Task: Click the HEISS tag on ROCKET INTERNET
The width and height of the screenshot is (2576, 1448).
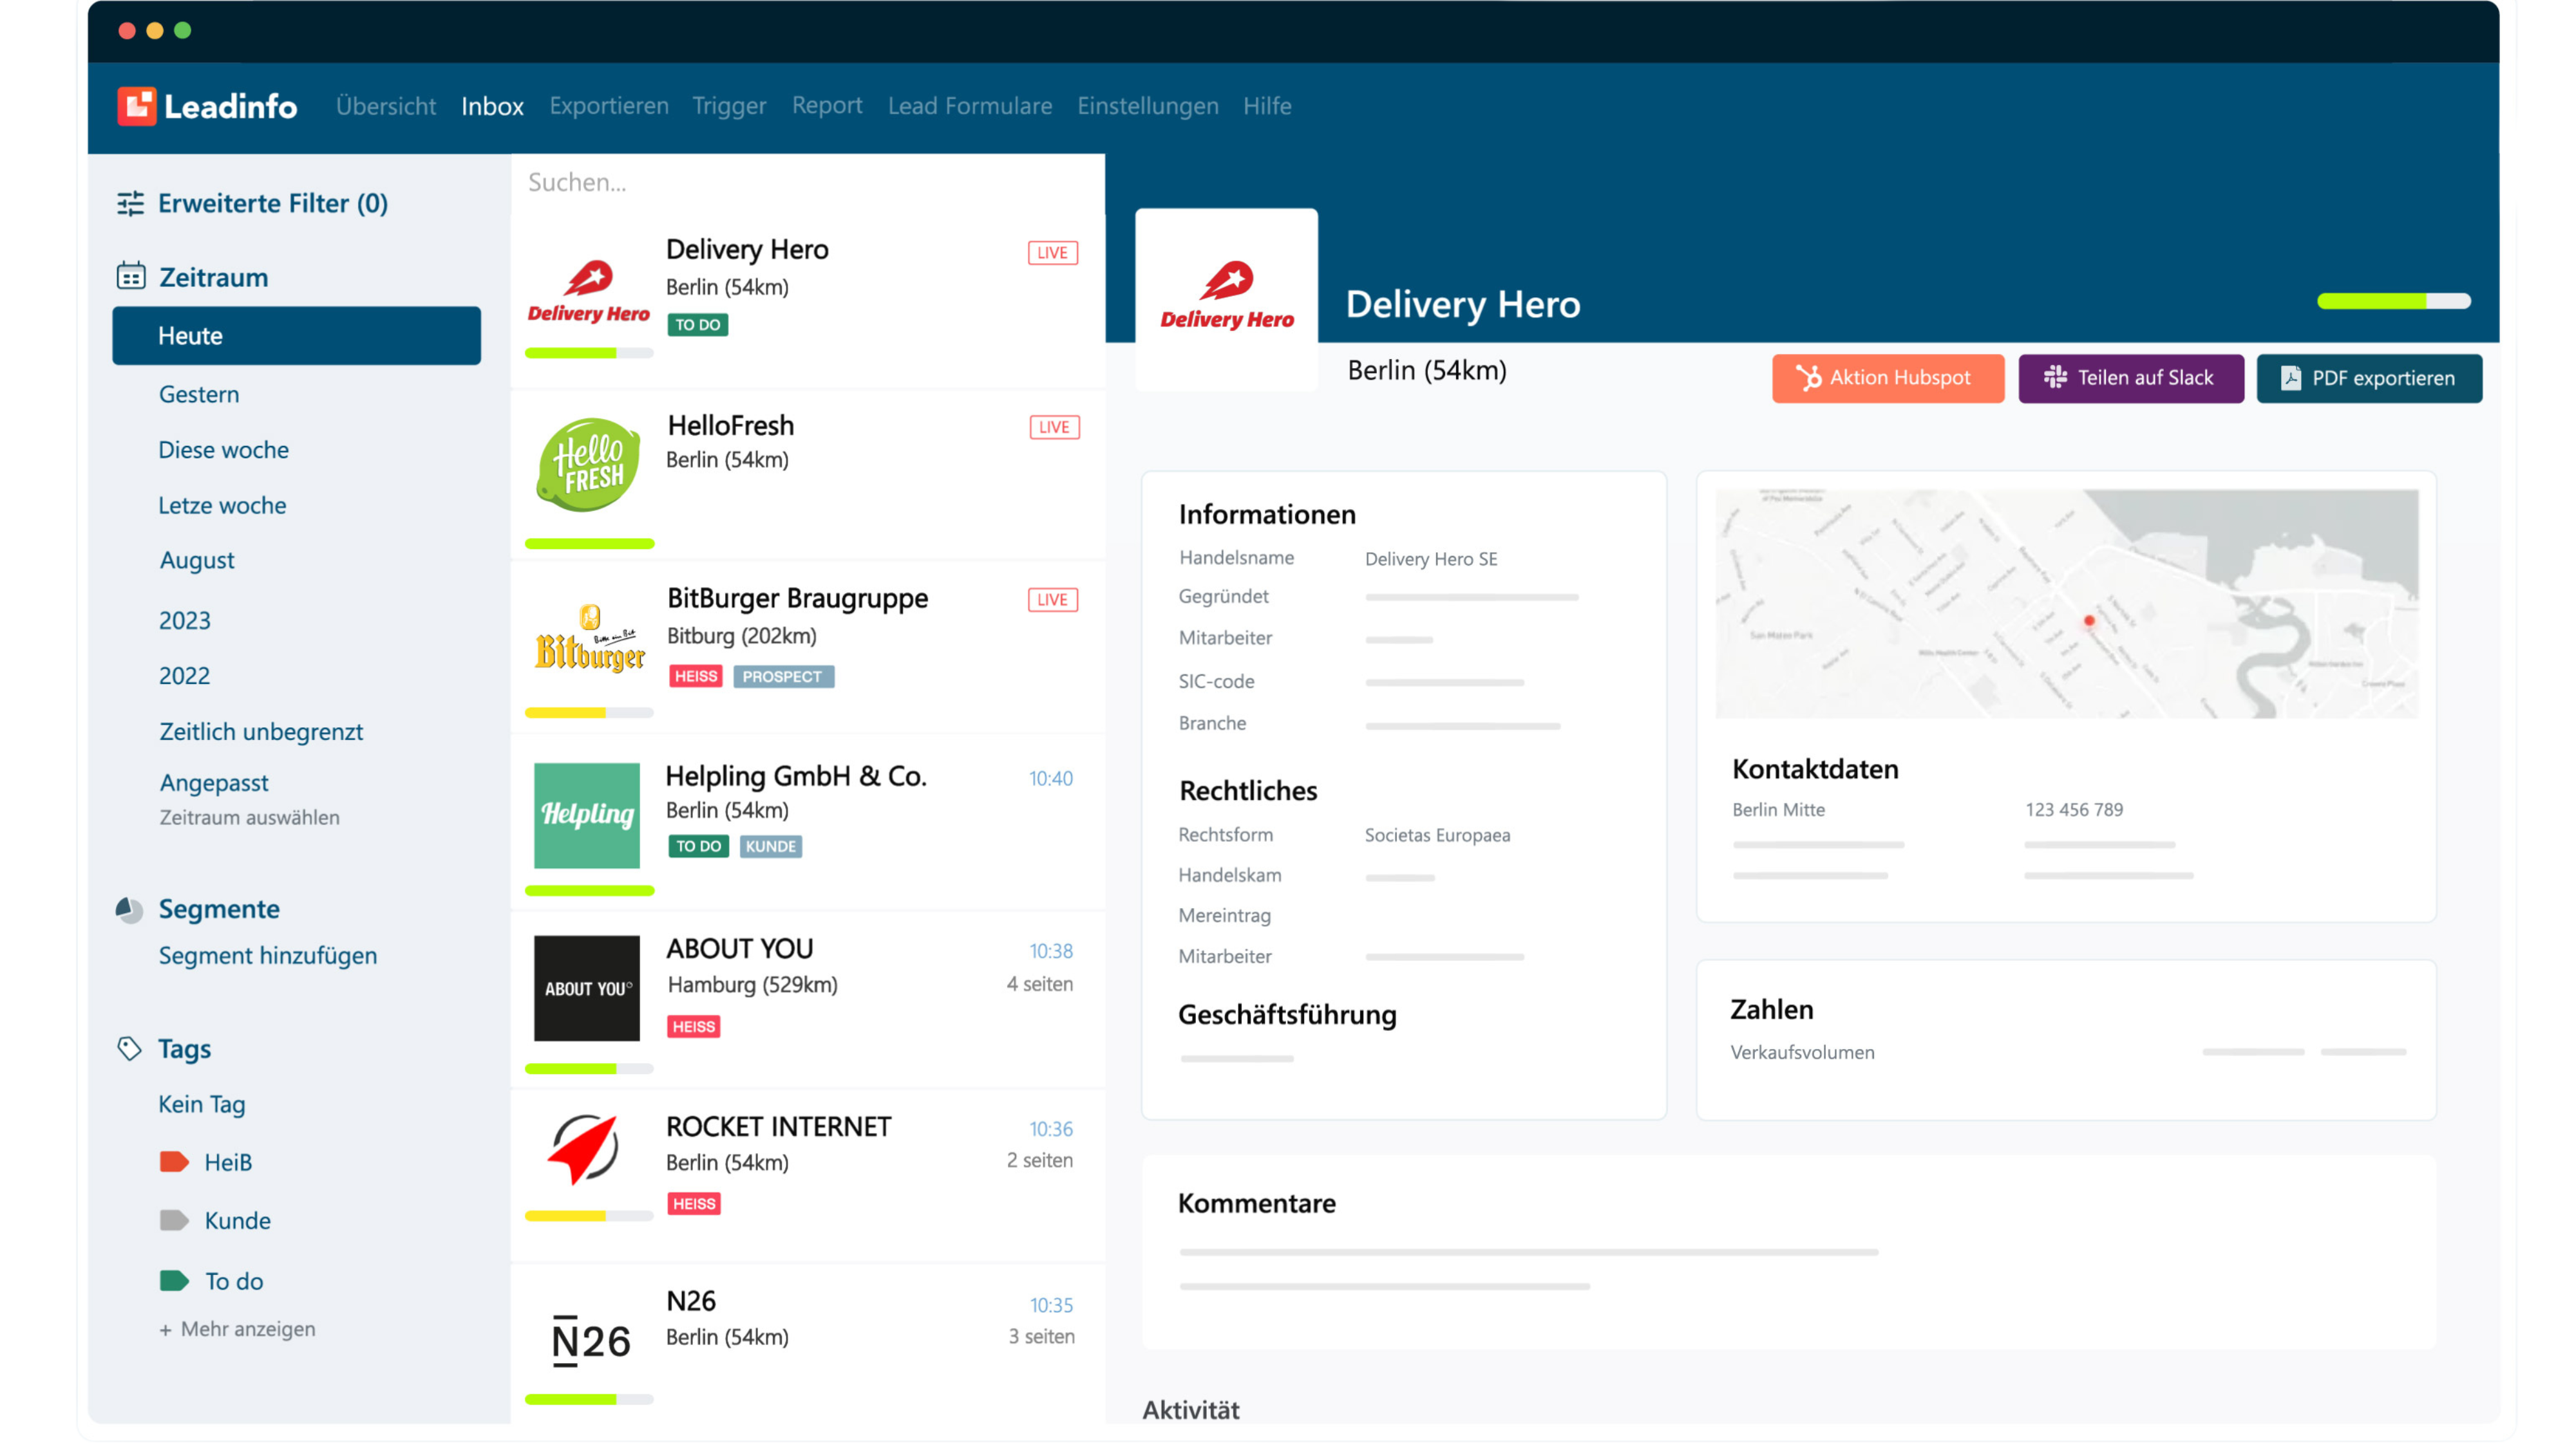Action: tap(694, 1204)
